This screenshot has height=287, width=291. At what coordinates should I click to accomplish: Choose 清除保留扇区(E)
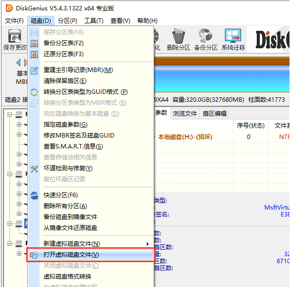[91, 81]
